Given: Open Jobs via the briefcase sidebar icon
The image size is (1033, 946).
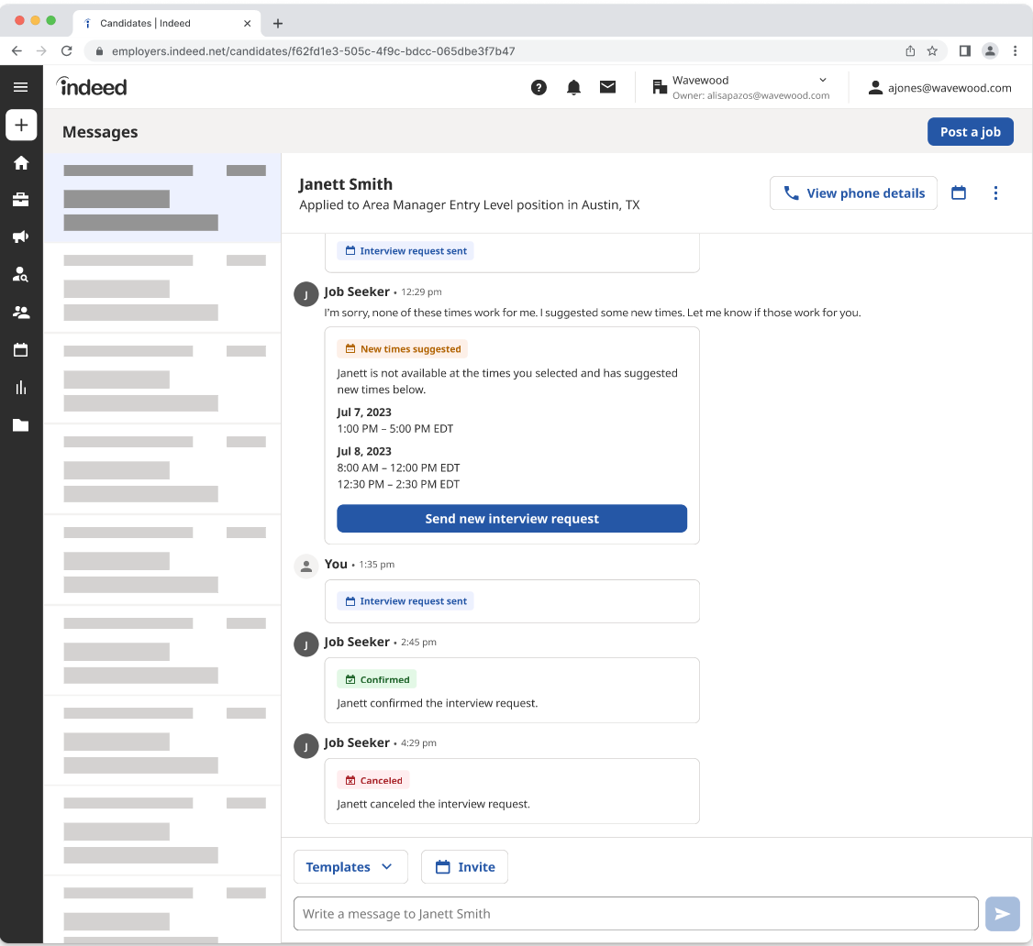Looking at the screenshot, I should (21, 199).
